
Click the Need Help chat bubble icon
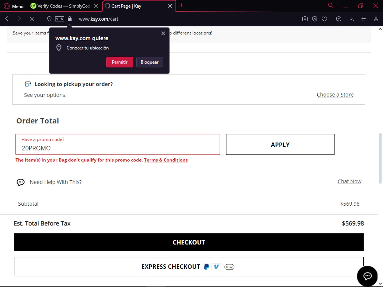point(21,182)
